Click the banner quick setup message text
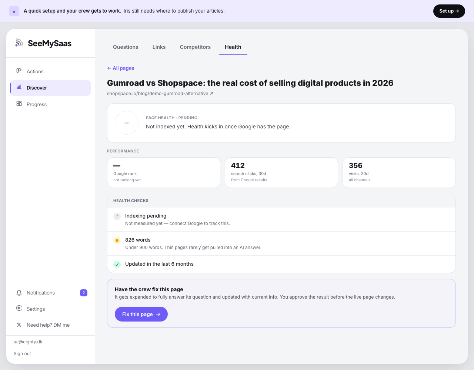474x370 pixels. (x=124, y=11)
